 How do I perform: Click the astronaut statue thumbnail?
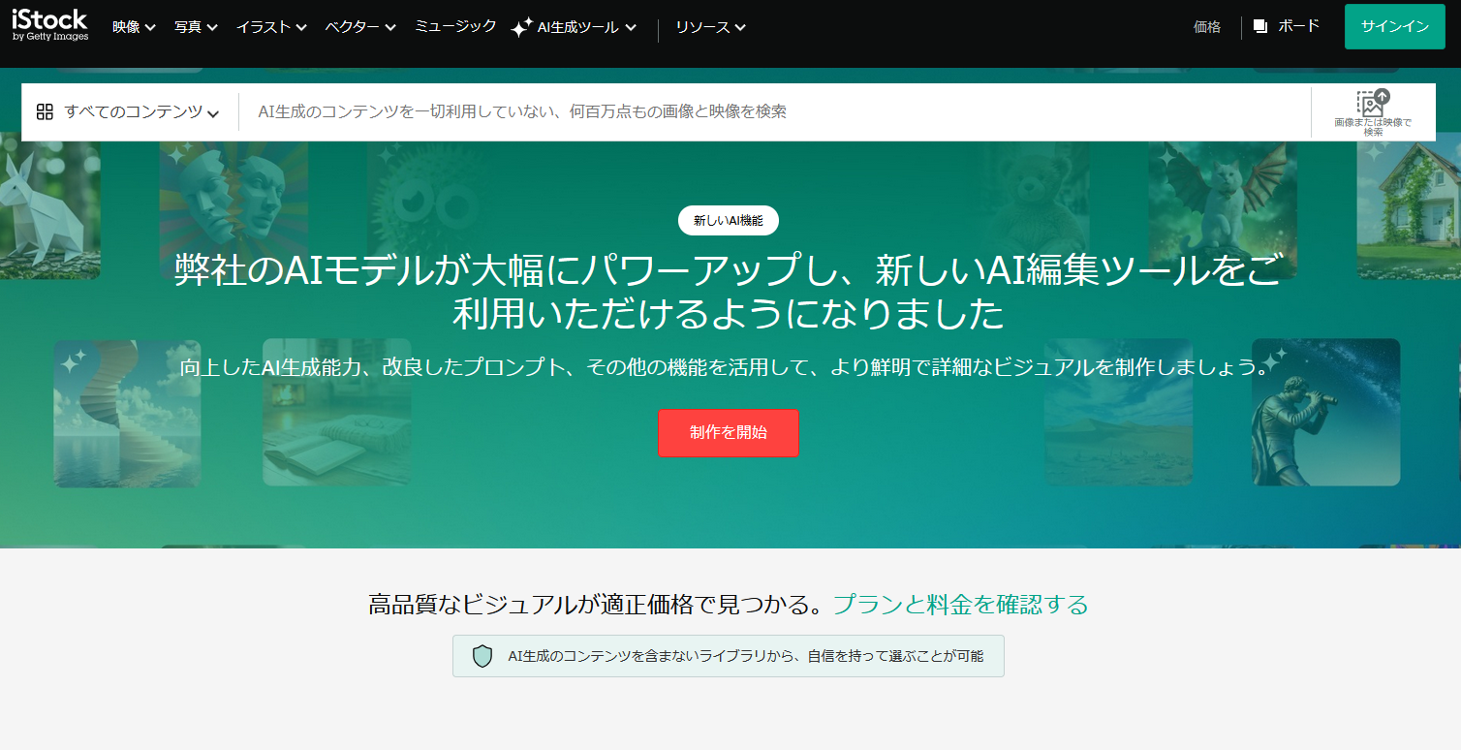1327,414
